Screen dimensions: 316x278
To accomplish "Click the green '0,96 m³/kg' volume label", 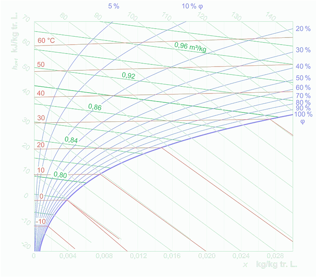I will click(190, 47).
